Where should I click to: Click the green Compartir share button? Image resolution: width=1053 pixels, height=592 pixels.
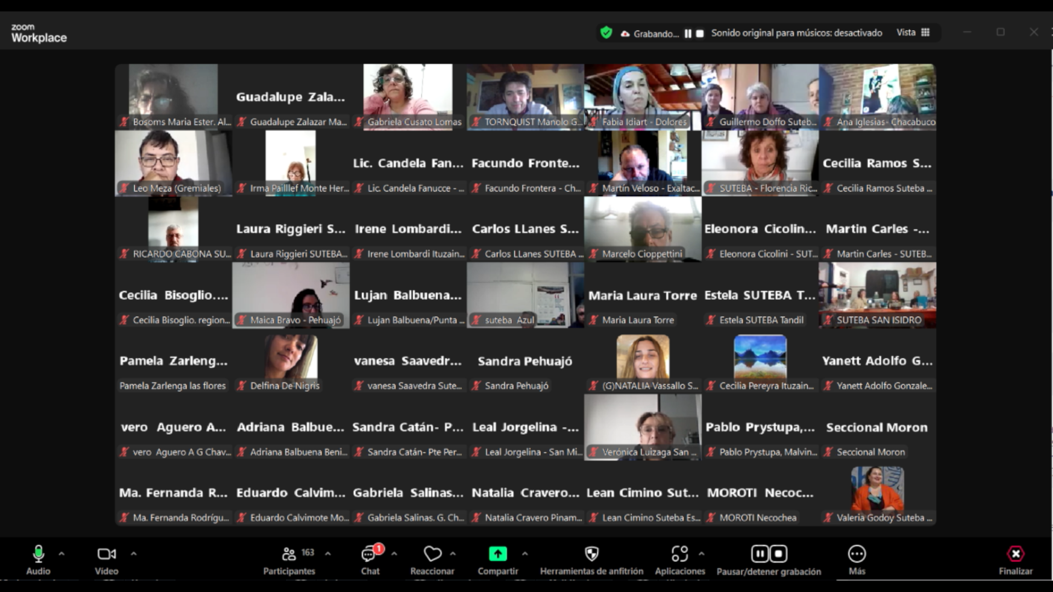coord(497,554)
